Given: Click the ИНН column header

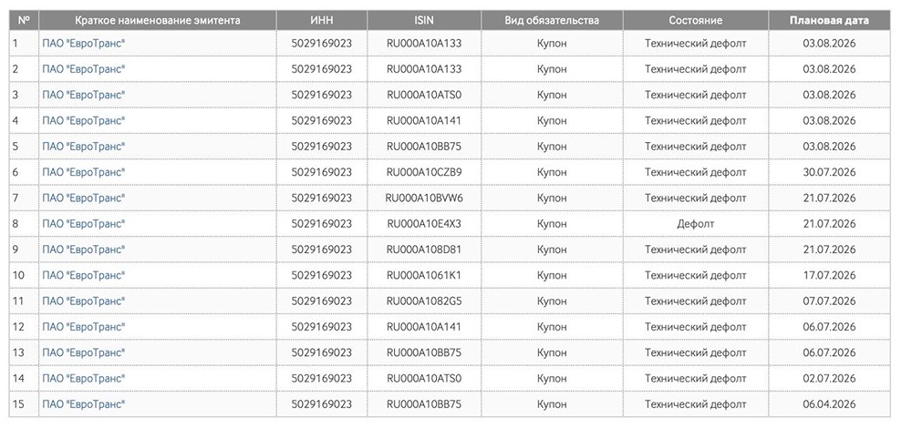Looking at the screenshot, I should pyautogui.click(x=322, y=20).
